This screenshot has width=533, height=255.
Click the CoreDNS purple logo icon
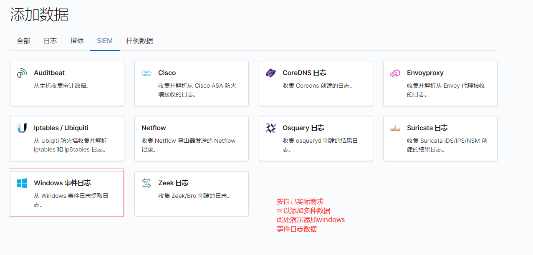coord(271,73)
